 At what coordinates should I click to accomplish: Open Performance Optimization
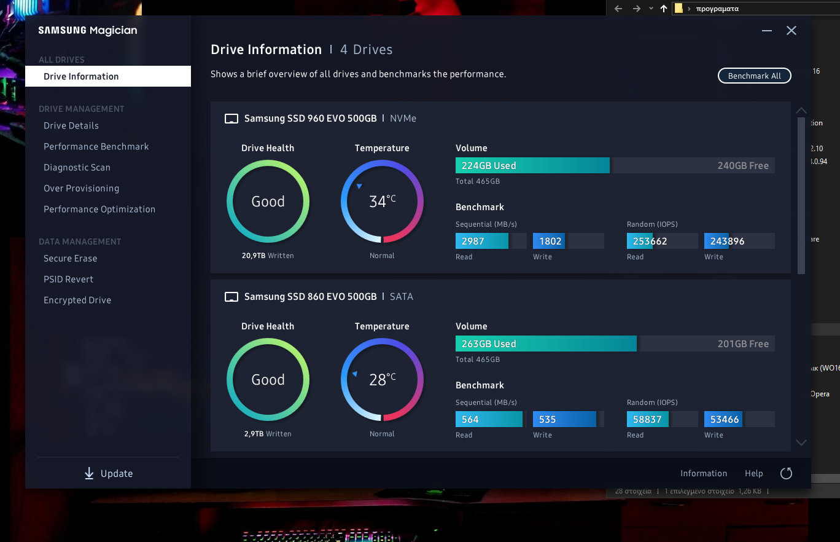[x=99, y=209]
